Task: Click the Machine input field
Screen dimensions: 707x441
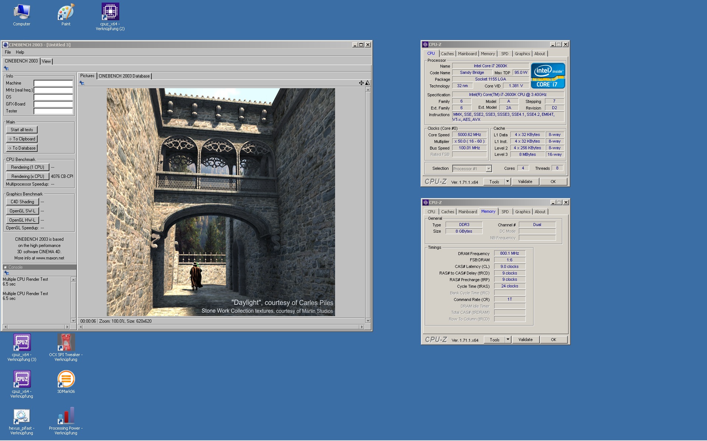Action: click(x=53, y=83)
